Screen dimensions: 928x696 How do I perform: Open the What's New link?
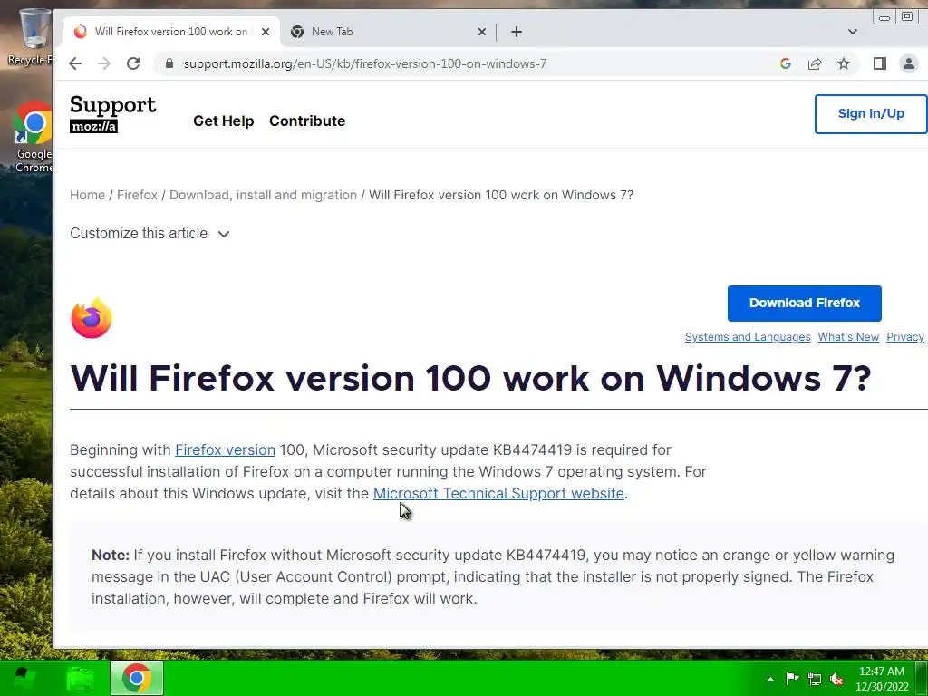(848, 337)
